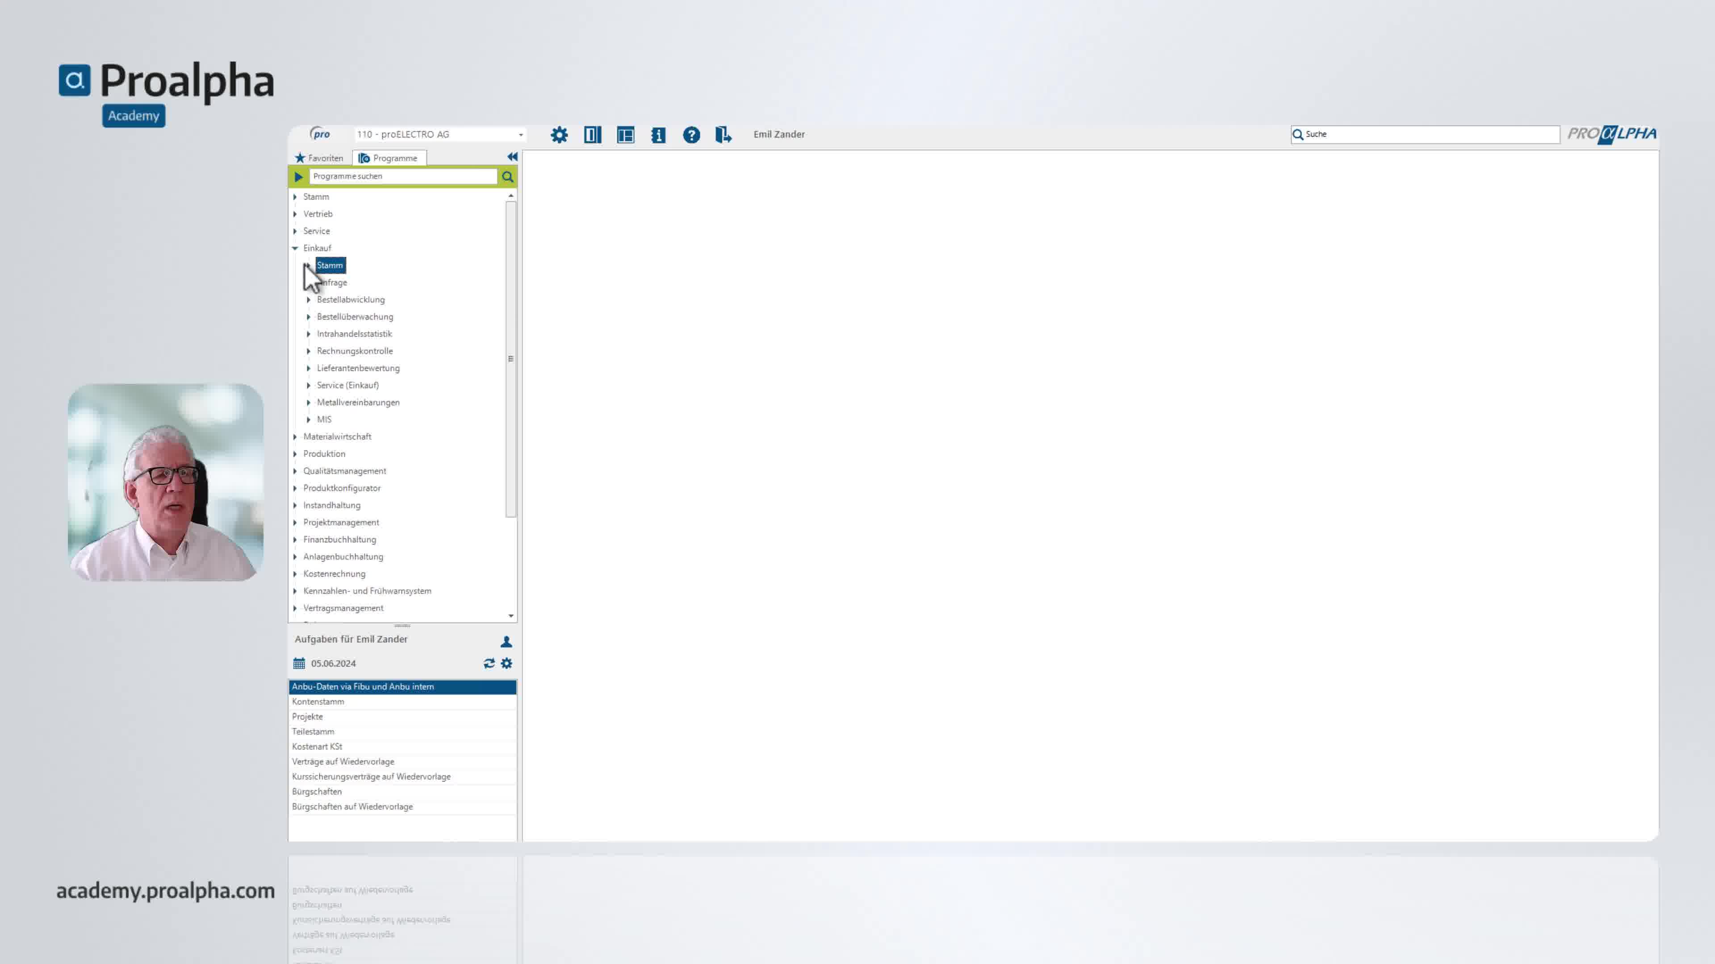Click the Suche search field
1715x964 pixels.
pos(1425,134)
